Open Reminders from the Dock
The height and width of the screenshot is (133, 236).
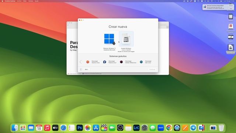pos(72,128)
